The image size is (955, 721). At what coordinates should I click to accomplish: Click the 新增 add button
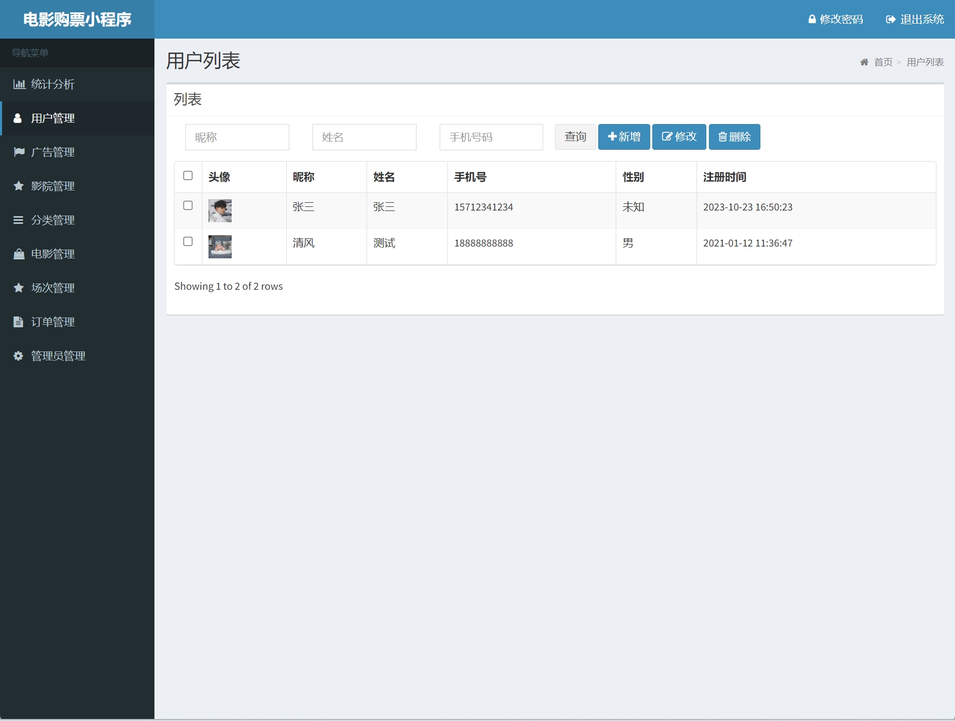(624, 137)
